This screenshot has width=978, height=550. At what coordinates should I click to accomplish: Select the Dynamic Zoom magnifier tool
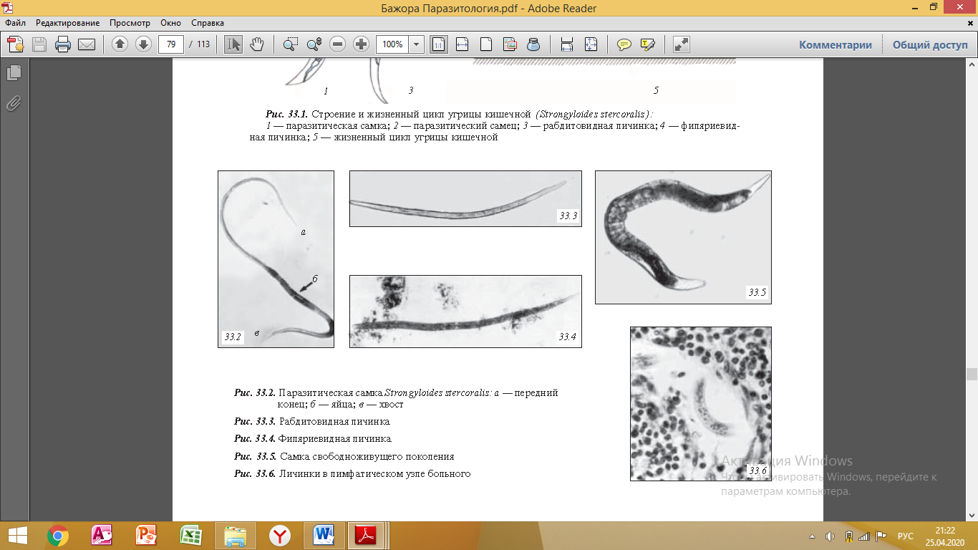coord(314,44)
